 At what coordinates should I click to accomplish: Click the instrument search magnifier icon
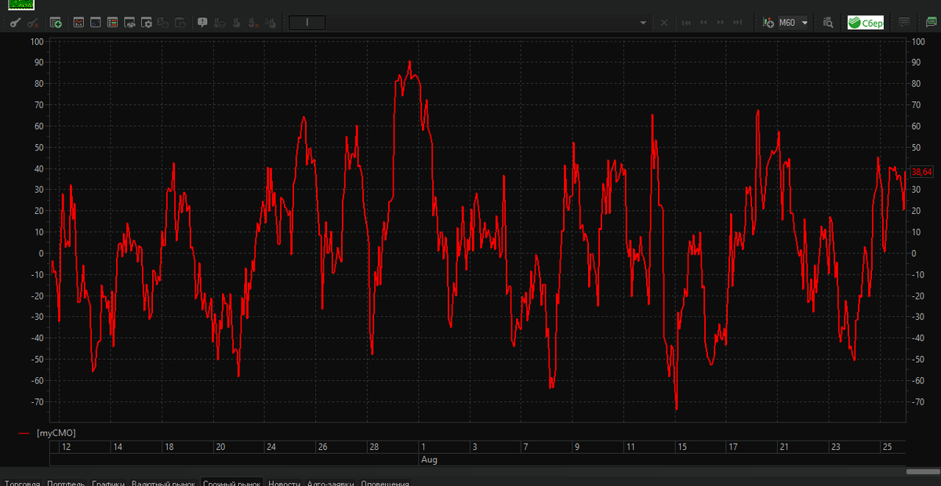click(x=828, y=23)
